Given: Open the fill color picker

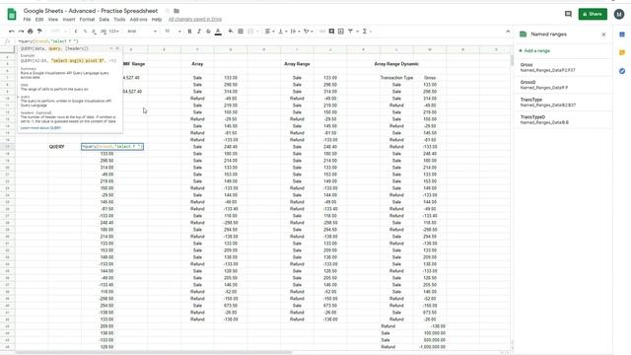Looking at the screenshot, I should [231, 31].
